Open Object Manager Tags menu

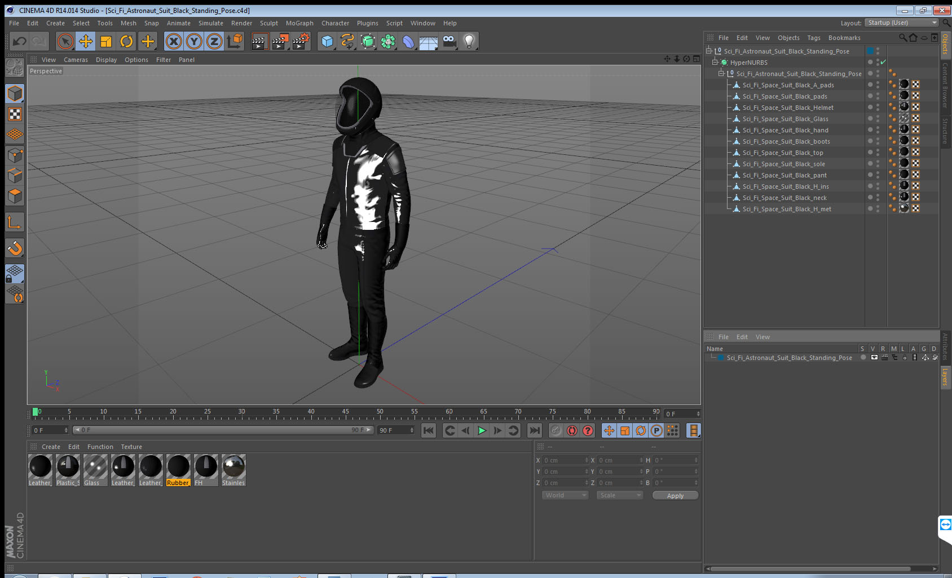[814, 38]
